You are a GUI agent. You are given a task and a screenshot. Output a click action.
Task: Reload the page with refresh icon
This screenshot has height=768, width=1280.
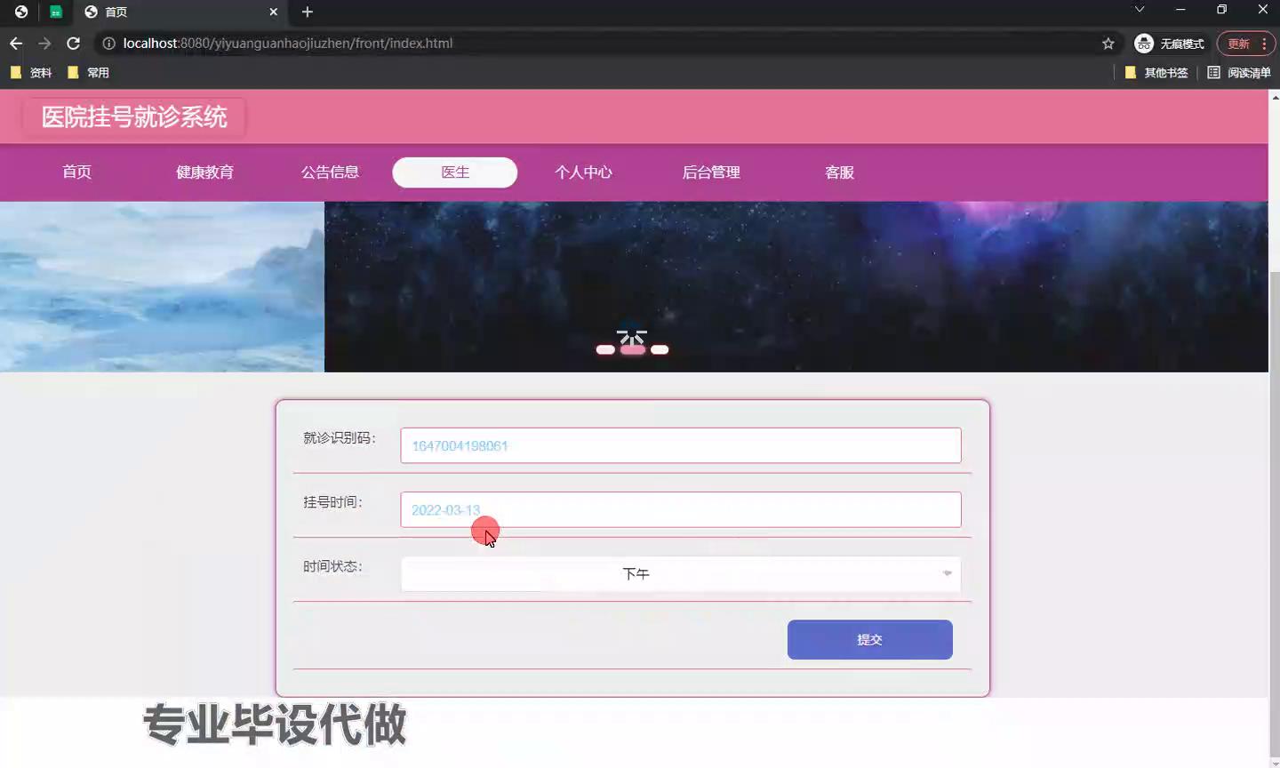pyautogui.click(x=74, y=44)
